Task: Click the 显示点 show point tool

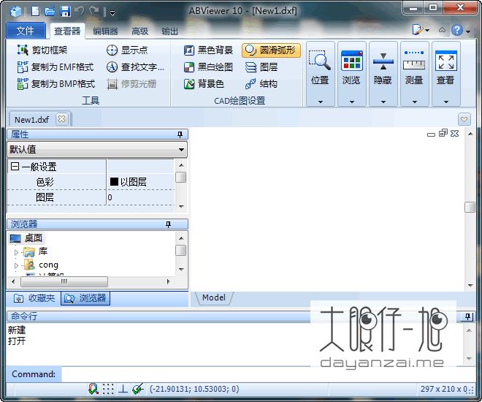Action: point(127,50)
